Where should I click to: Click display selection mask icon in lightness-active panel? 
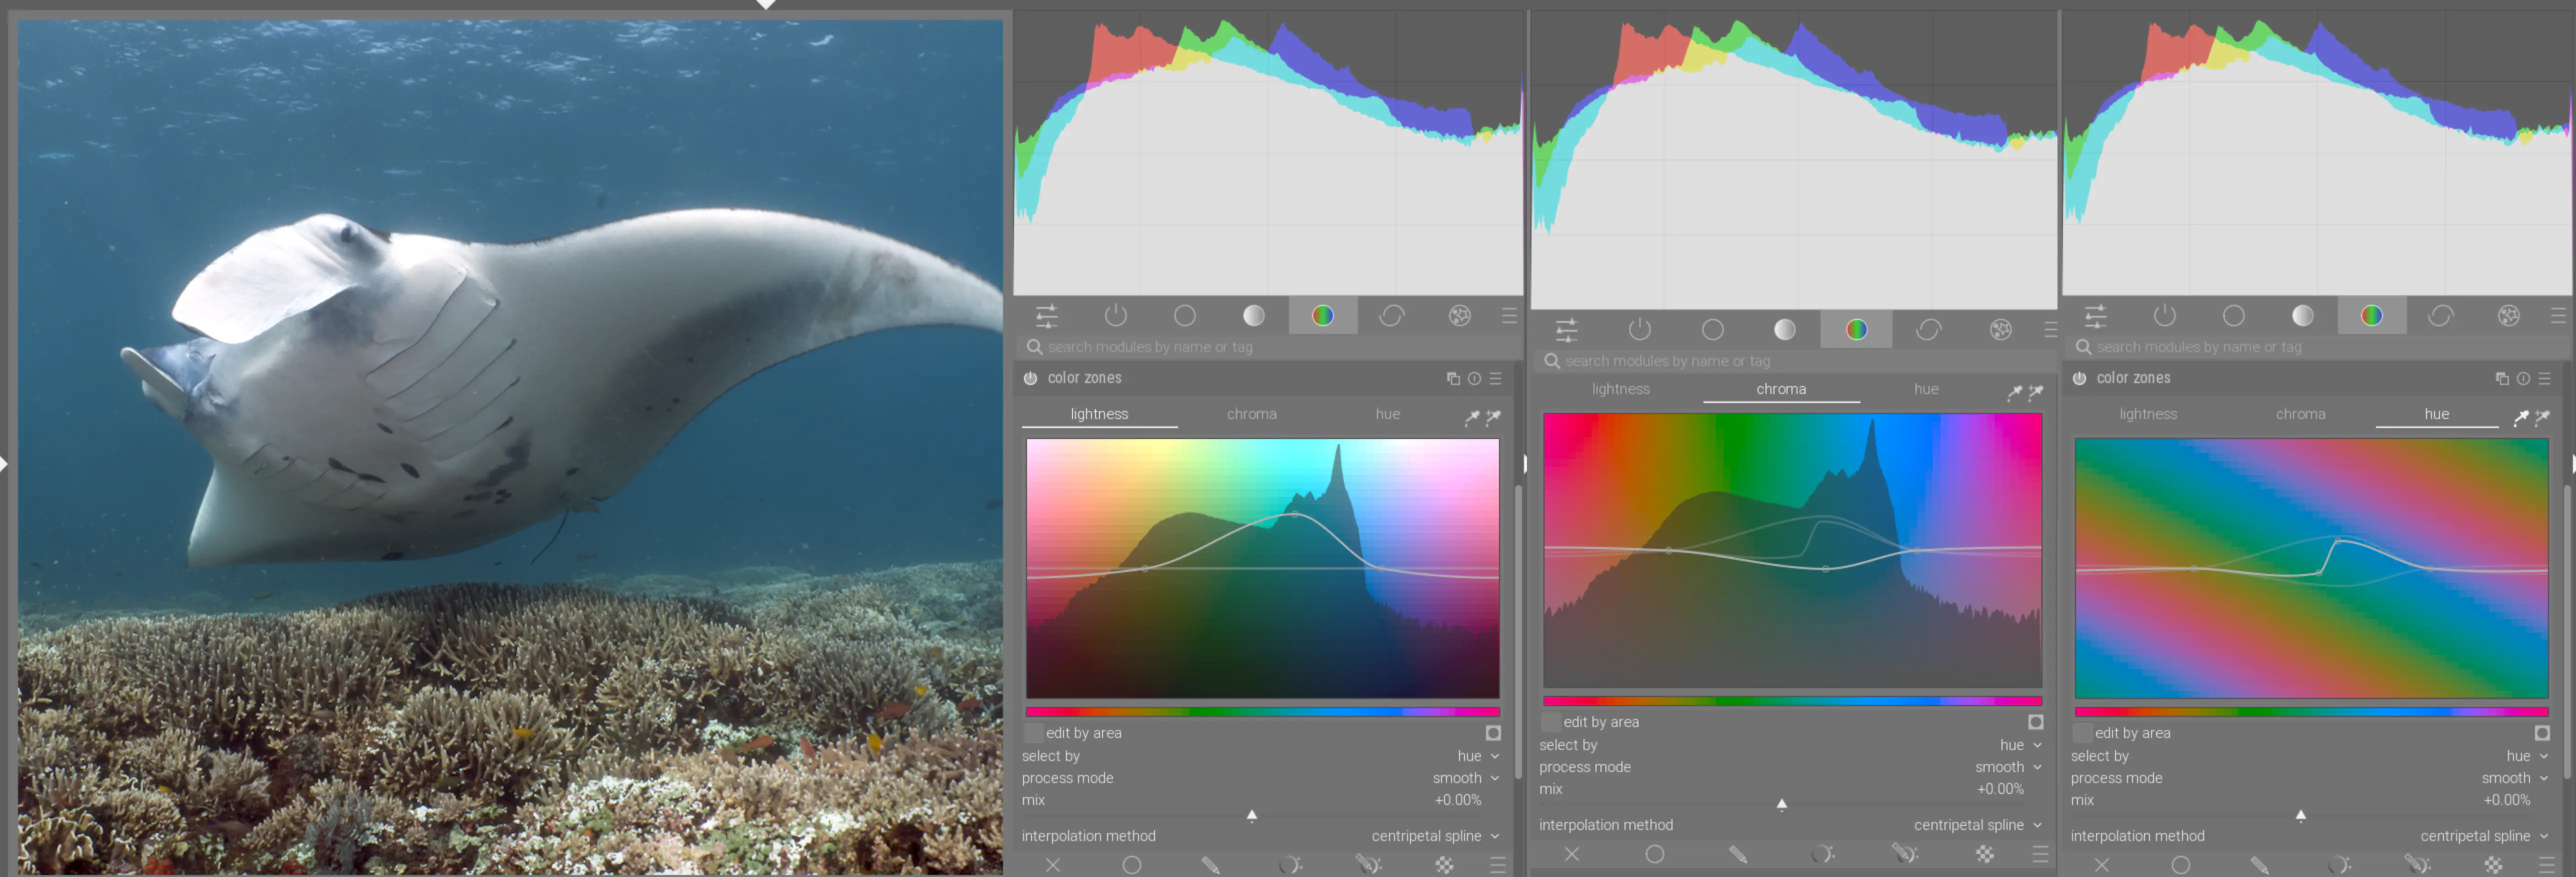click(1493, 733)
